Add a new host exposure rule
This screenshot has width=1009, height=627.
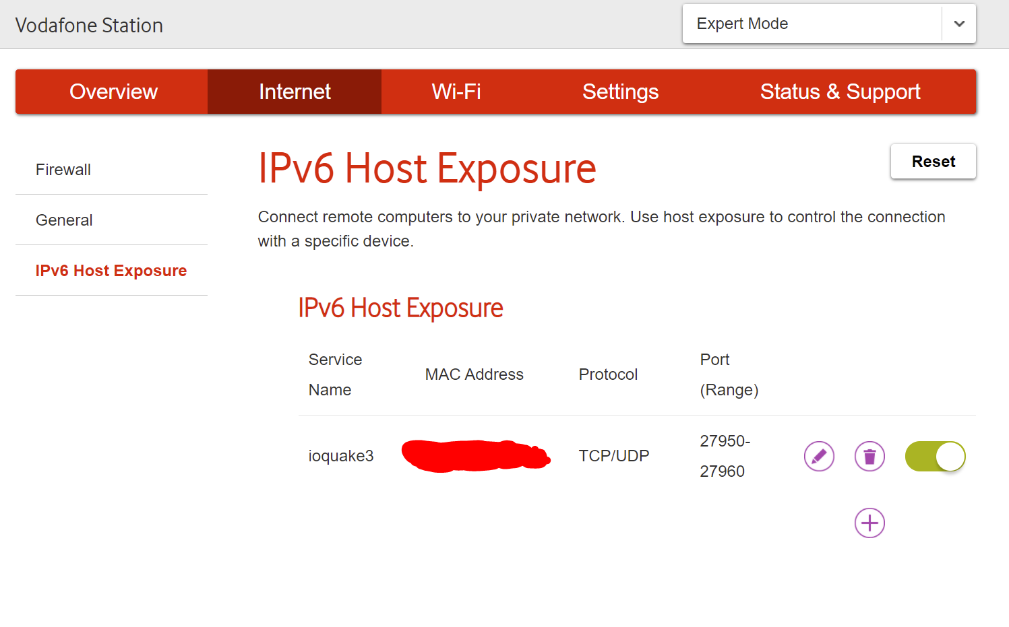869,523
